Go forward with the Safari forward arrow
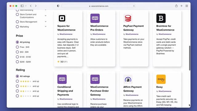197x111 pixels. [36, 6]
